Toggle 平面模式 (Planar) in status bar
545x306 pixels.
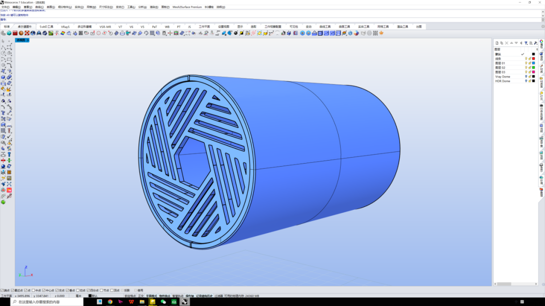click(151, 296)
